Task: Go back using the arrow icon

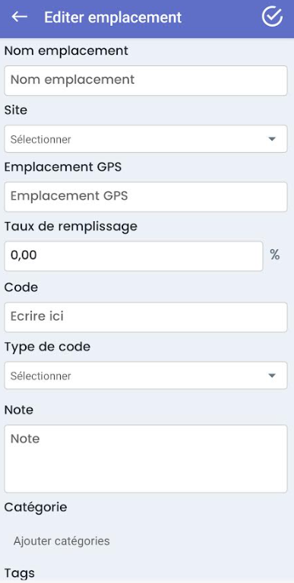Action: (x=19, y=17)
